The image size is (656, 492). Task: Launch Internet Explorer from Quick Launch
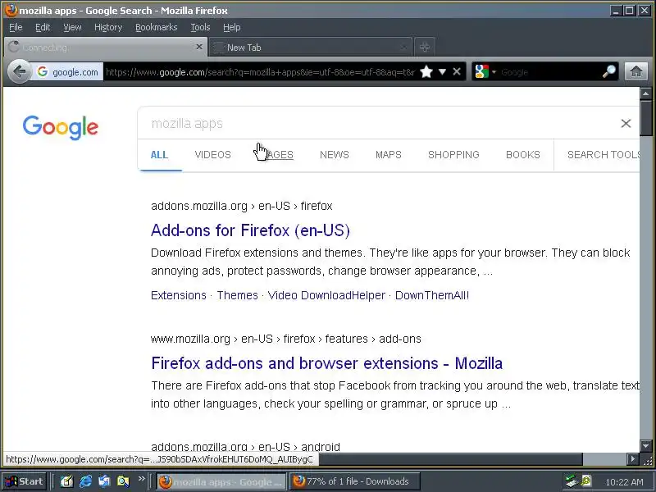85,481
